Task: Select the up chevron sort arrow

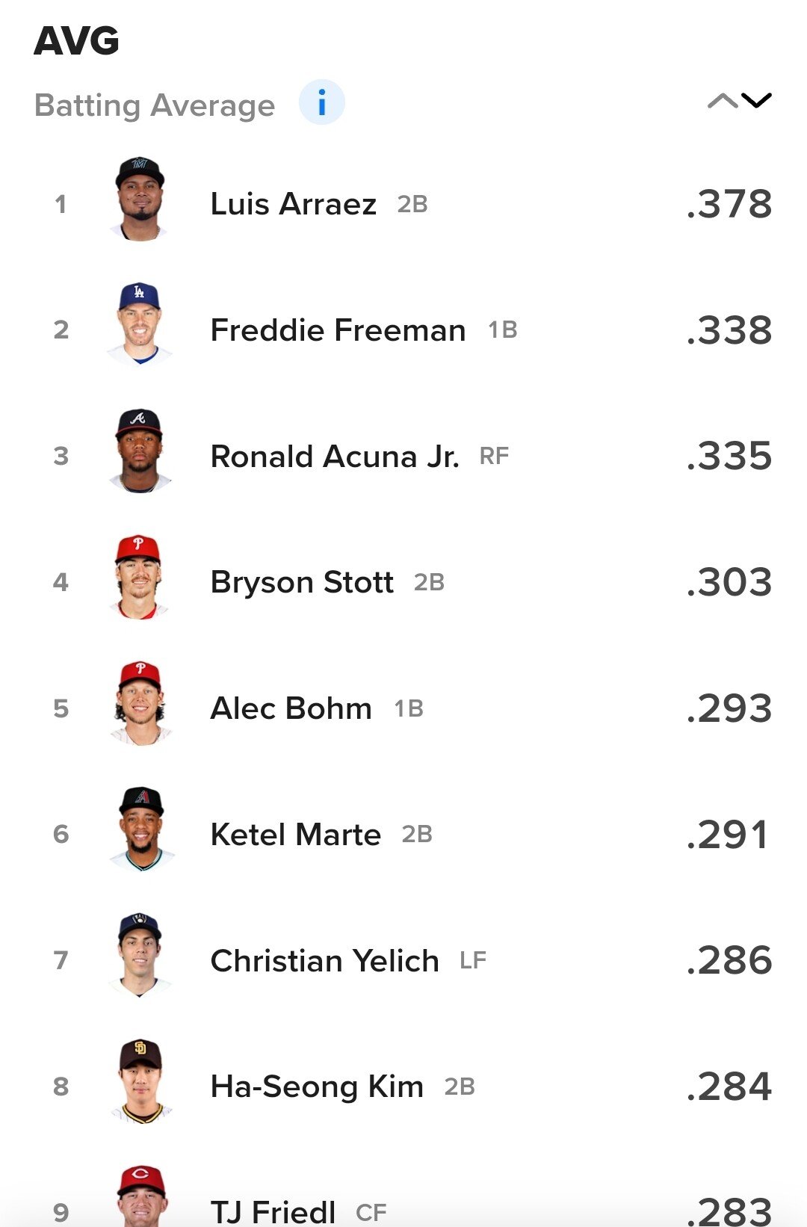Action: coord(723,101)
